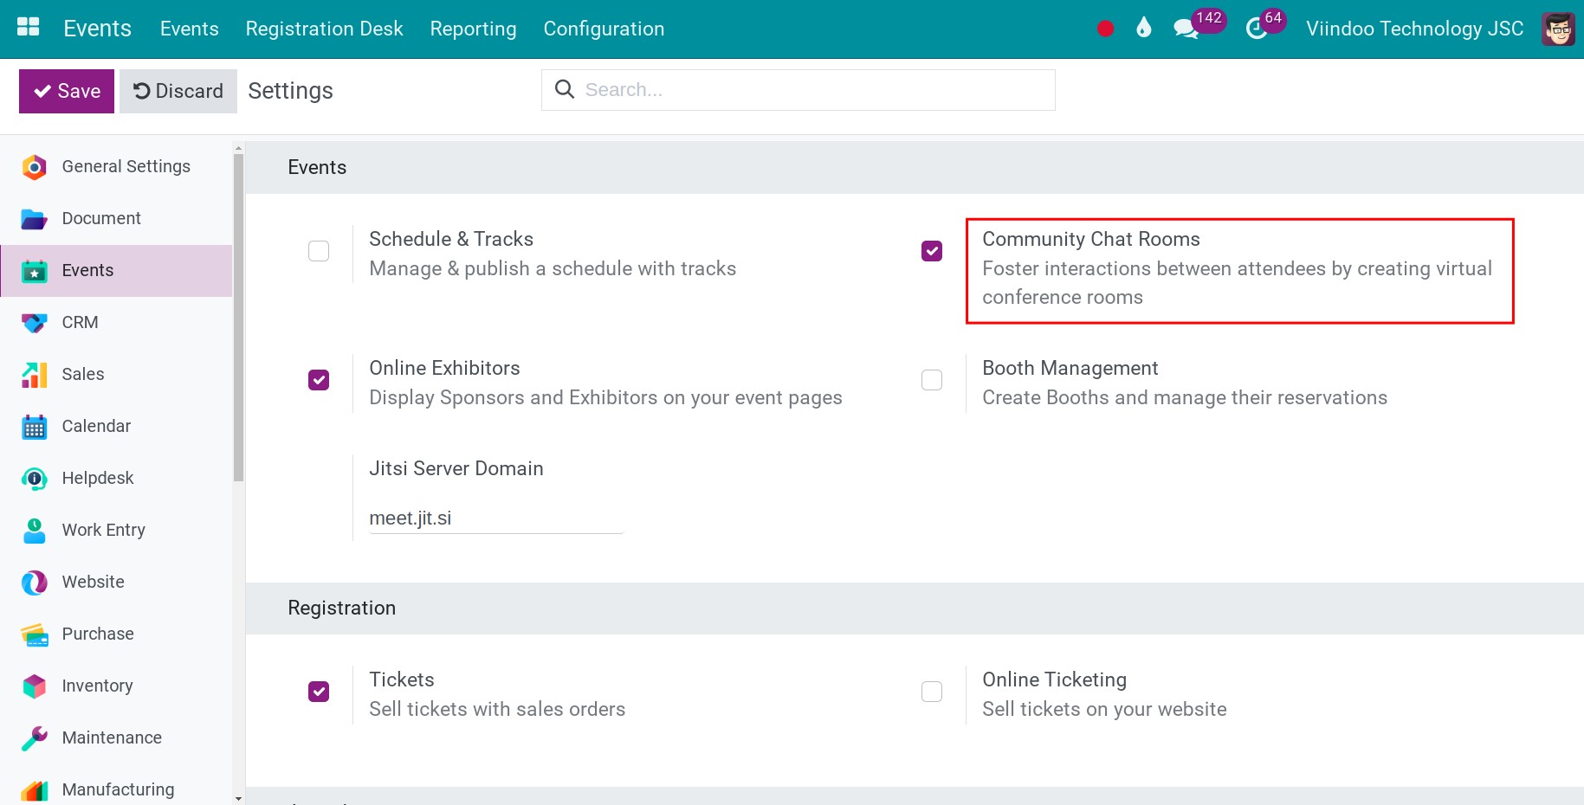Image resolution: width=1584 pixels, height=805 pixels.
Task: Open the Reporting menu
Action: 473,29
